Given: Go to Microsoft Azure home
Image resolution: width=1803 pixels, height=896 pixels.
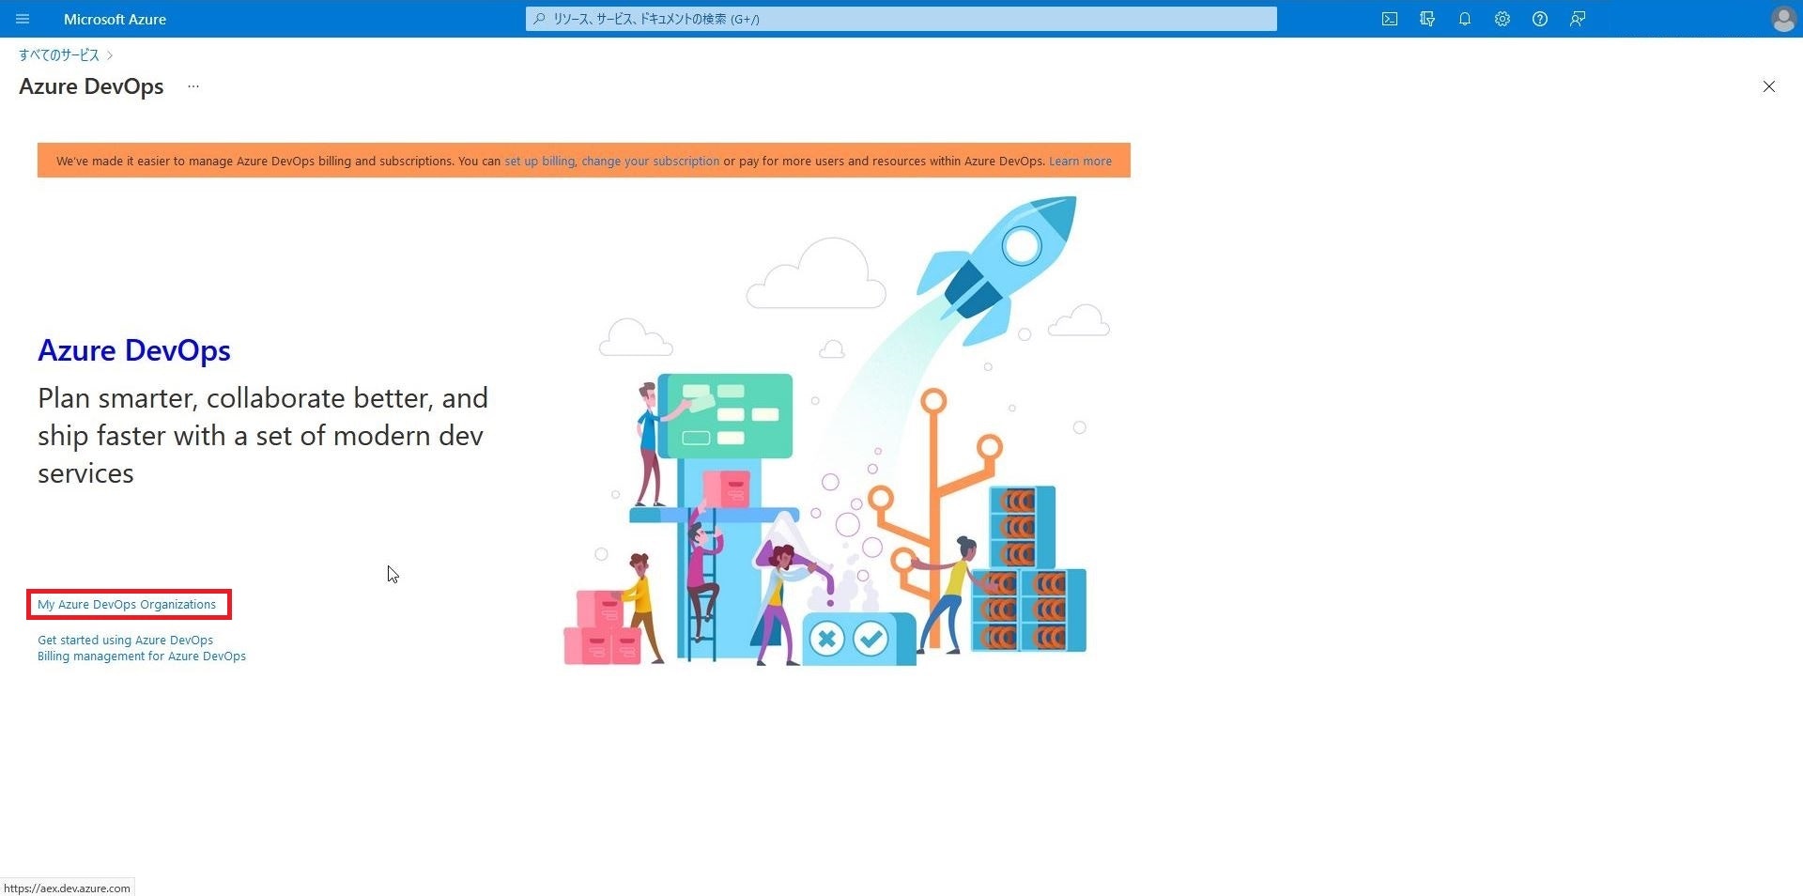Looking at the screenshot, I should (x=115, y=19).
